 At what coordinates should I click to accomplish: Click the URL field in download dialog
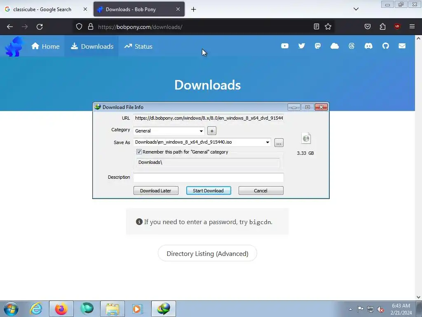pyautogui.click(x=209, y=118)
